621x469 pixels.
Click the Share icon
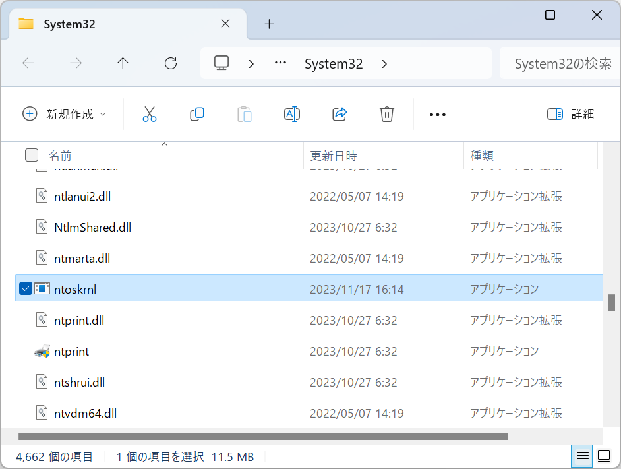340,113
